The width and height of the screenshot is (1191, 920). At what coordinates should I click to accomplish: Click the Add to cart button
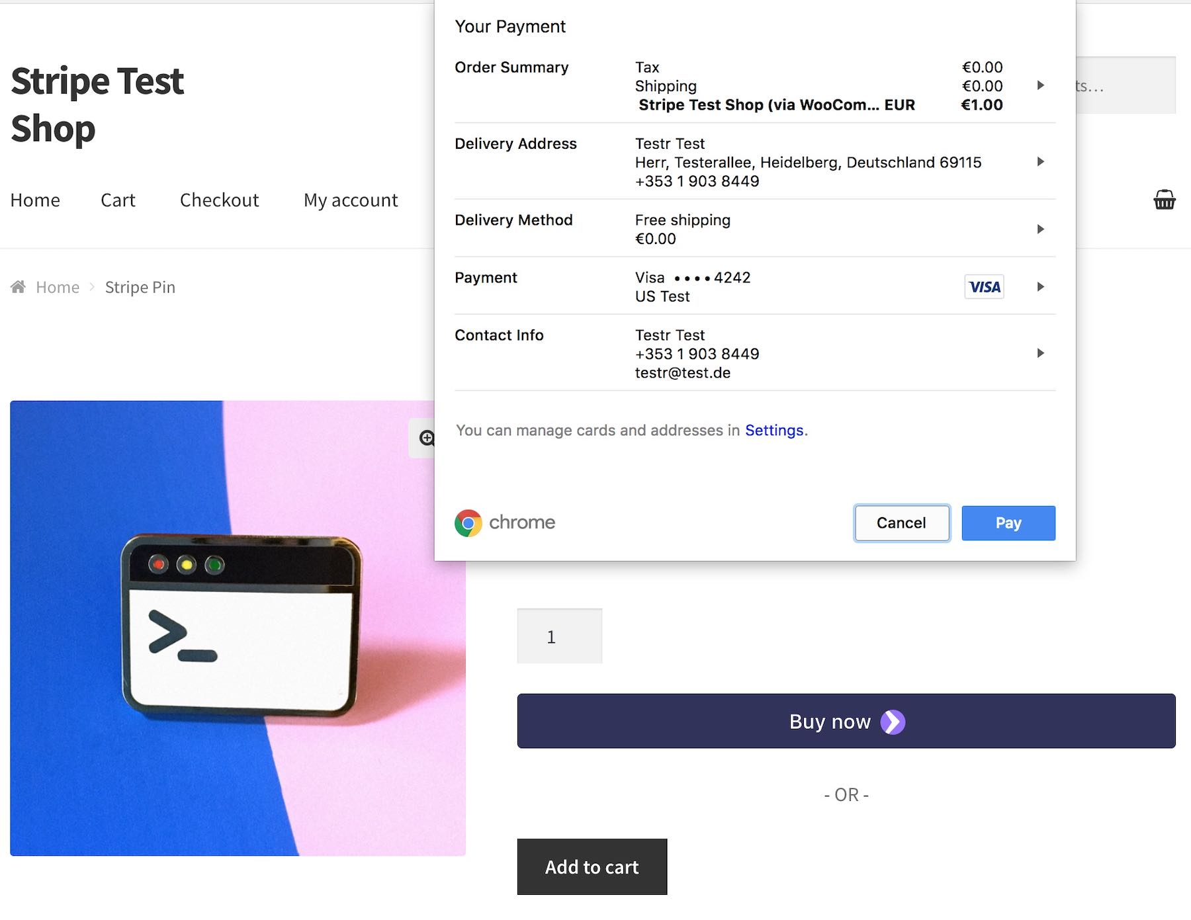[592, 866]
